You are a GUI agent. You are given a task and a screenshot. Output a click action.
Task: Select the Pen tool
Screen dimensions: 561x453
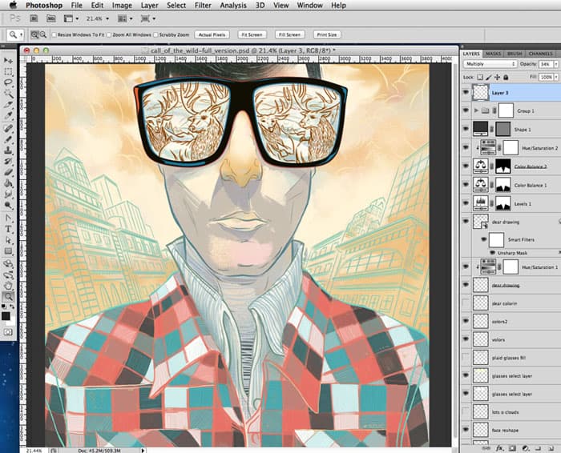click(8, 218)
